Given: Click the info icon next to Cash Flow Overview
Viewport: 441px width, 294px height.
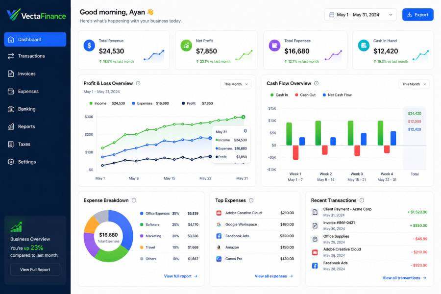Looking at the screenshot, I should pyautogui.click(x=316, y=83).
